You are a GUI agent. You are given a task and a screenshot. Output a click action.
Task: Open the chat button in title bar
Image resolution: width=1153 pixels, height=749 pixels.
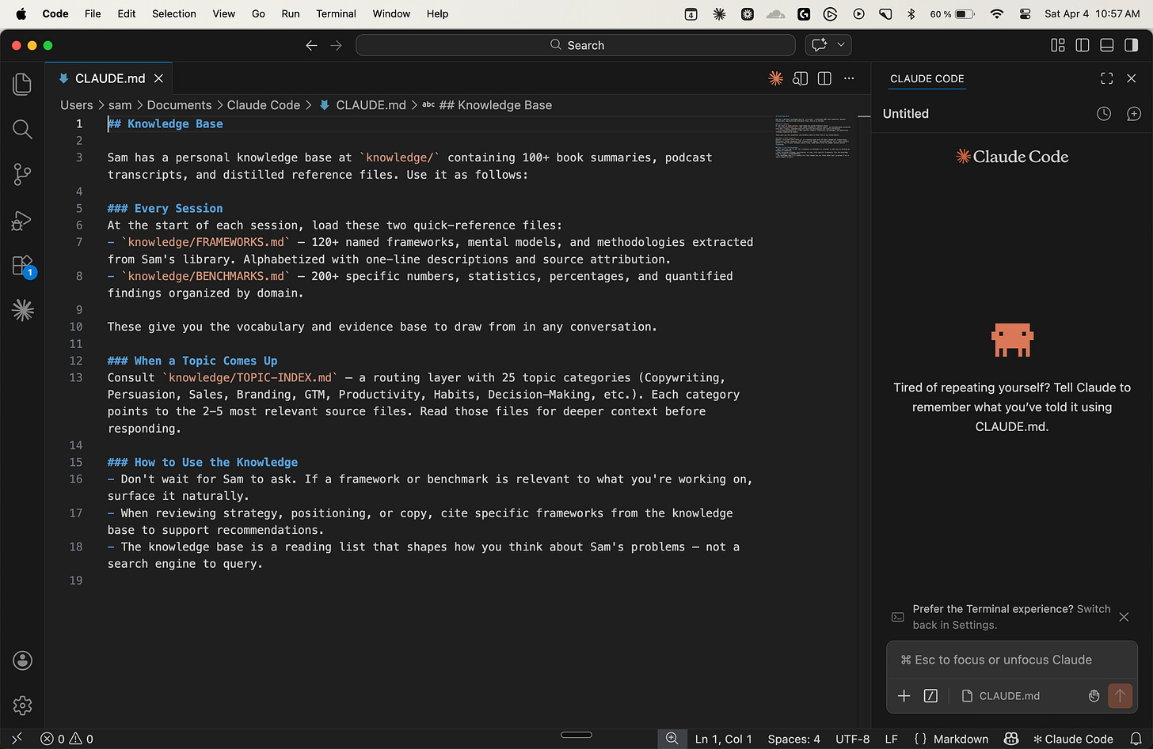tap(820, 45)
